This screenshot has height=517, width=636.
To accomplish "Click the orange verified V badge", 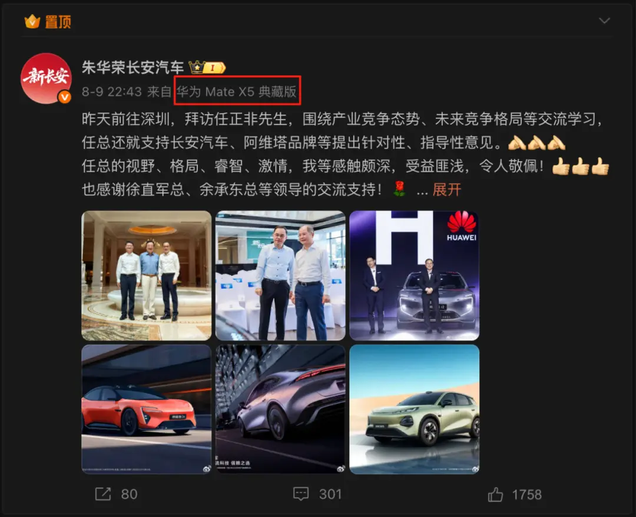I will pos(65,97).
